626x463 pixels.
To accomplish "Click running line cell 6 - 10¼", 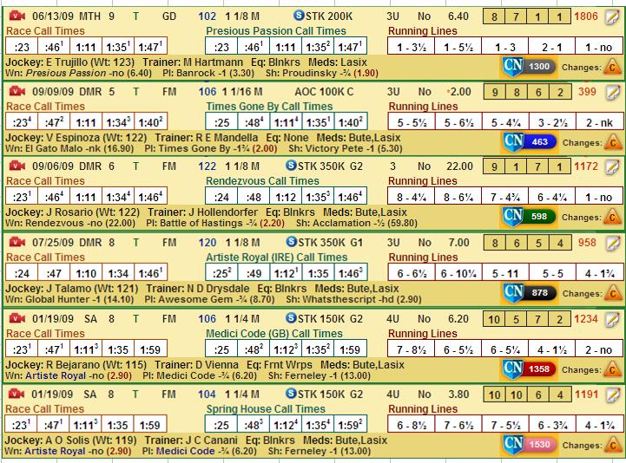I will (x=458, y=274).
